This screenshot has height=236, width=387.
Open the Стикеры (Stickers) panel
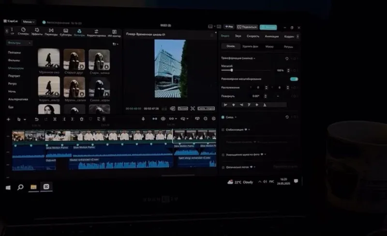(23, 31)
